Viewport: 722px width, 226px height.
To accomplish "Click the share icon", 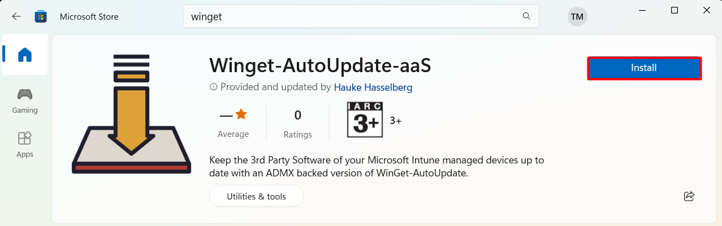I will point(689,196).
